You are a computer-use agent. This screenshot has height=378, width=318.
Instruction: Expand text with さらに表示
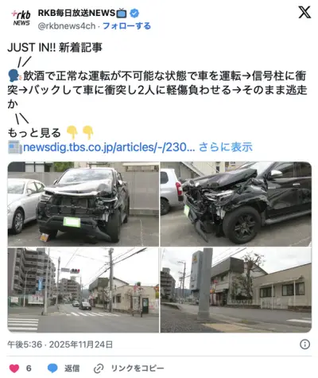click(226, 146)
